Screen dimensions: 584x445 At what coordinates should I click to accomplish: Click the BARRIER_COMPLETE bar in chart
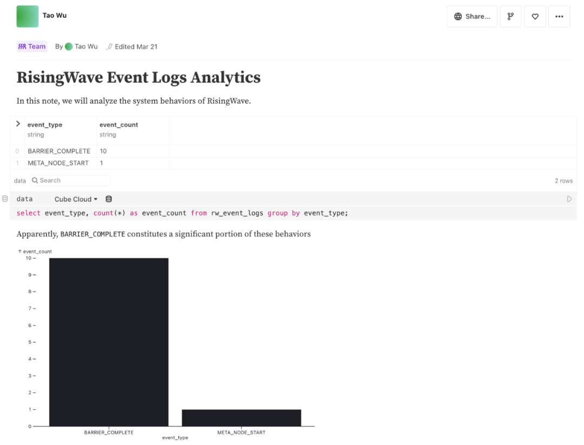109,342
